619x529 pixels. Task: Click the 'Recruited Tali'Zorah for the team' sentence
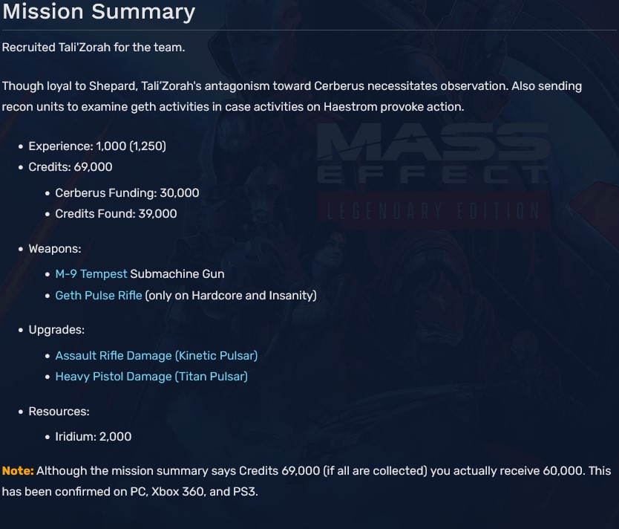point(94,48)
